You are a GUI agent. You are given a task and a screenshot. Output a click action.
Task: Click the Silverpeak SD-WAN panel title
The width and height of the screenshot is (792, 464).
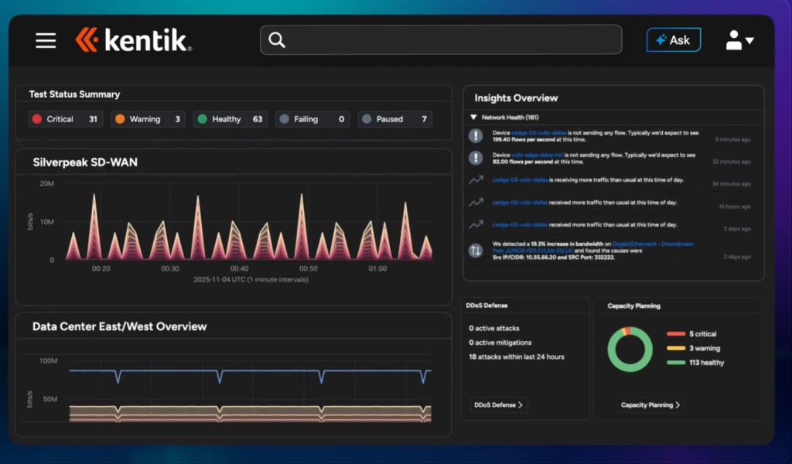click(85, 162)
